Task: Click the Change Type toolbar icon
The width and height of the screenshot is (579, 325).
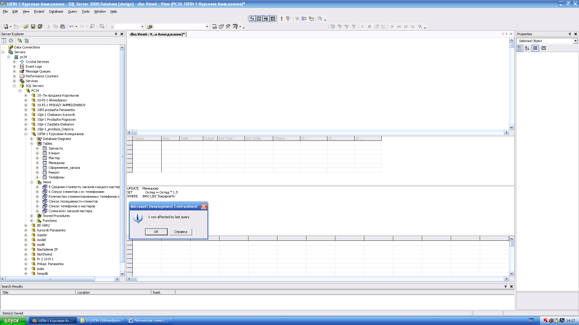Action: pyautogui.click(x=320, y=19)
